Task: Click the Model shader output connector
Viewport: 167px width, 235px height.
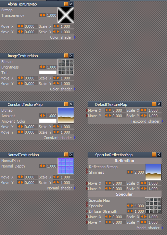Action: pyautogui.click(x=163, y=228)
